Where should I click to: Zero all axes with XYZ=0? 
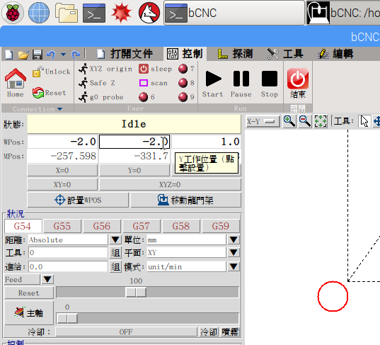170,185
